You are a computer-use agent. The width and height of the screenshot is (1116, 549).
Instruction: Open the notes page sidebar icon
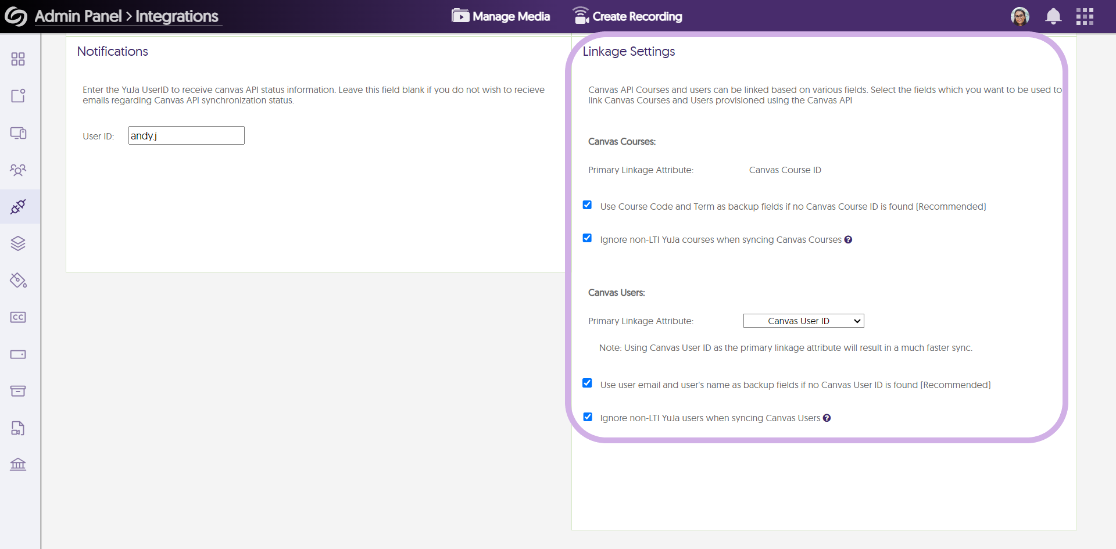pos(18,96)
